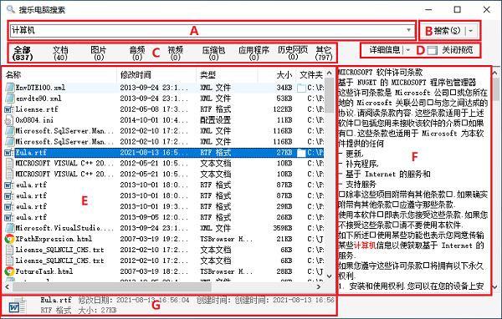Image resolution: width=502 pixels, height=319 pixels.
Task: Click the 配置设置 type cell
Action: (x=216, y=120)
